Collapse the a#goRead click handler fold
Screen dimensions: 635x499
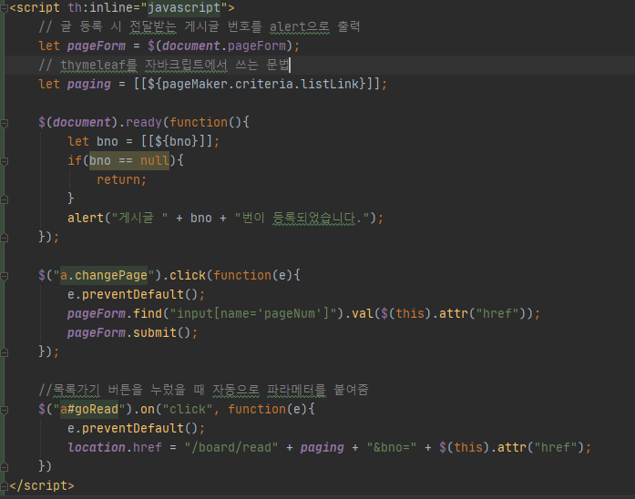[x=4, y=410]
